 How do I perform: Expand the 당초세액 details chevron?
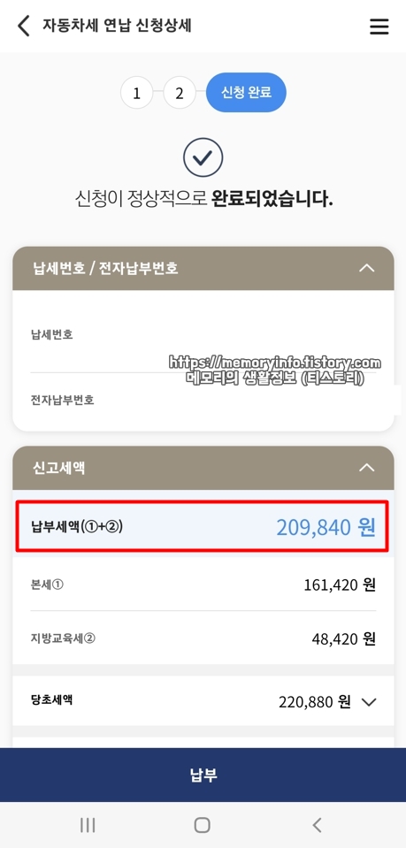[369, 702]
